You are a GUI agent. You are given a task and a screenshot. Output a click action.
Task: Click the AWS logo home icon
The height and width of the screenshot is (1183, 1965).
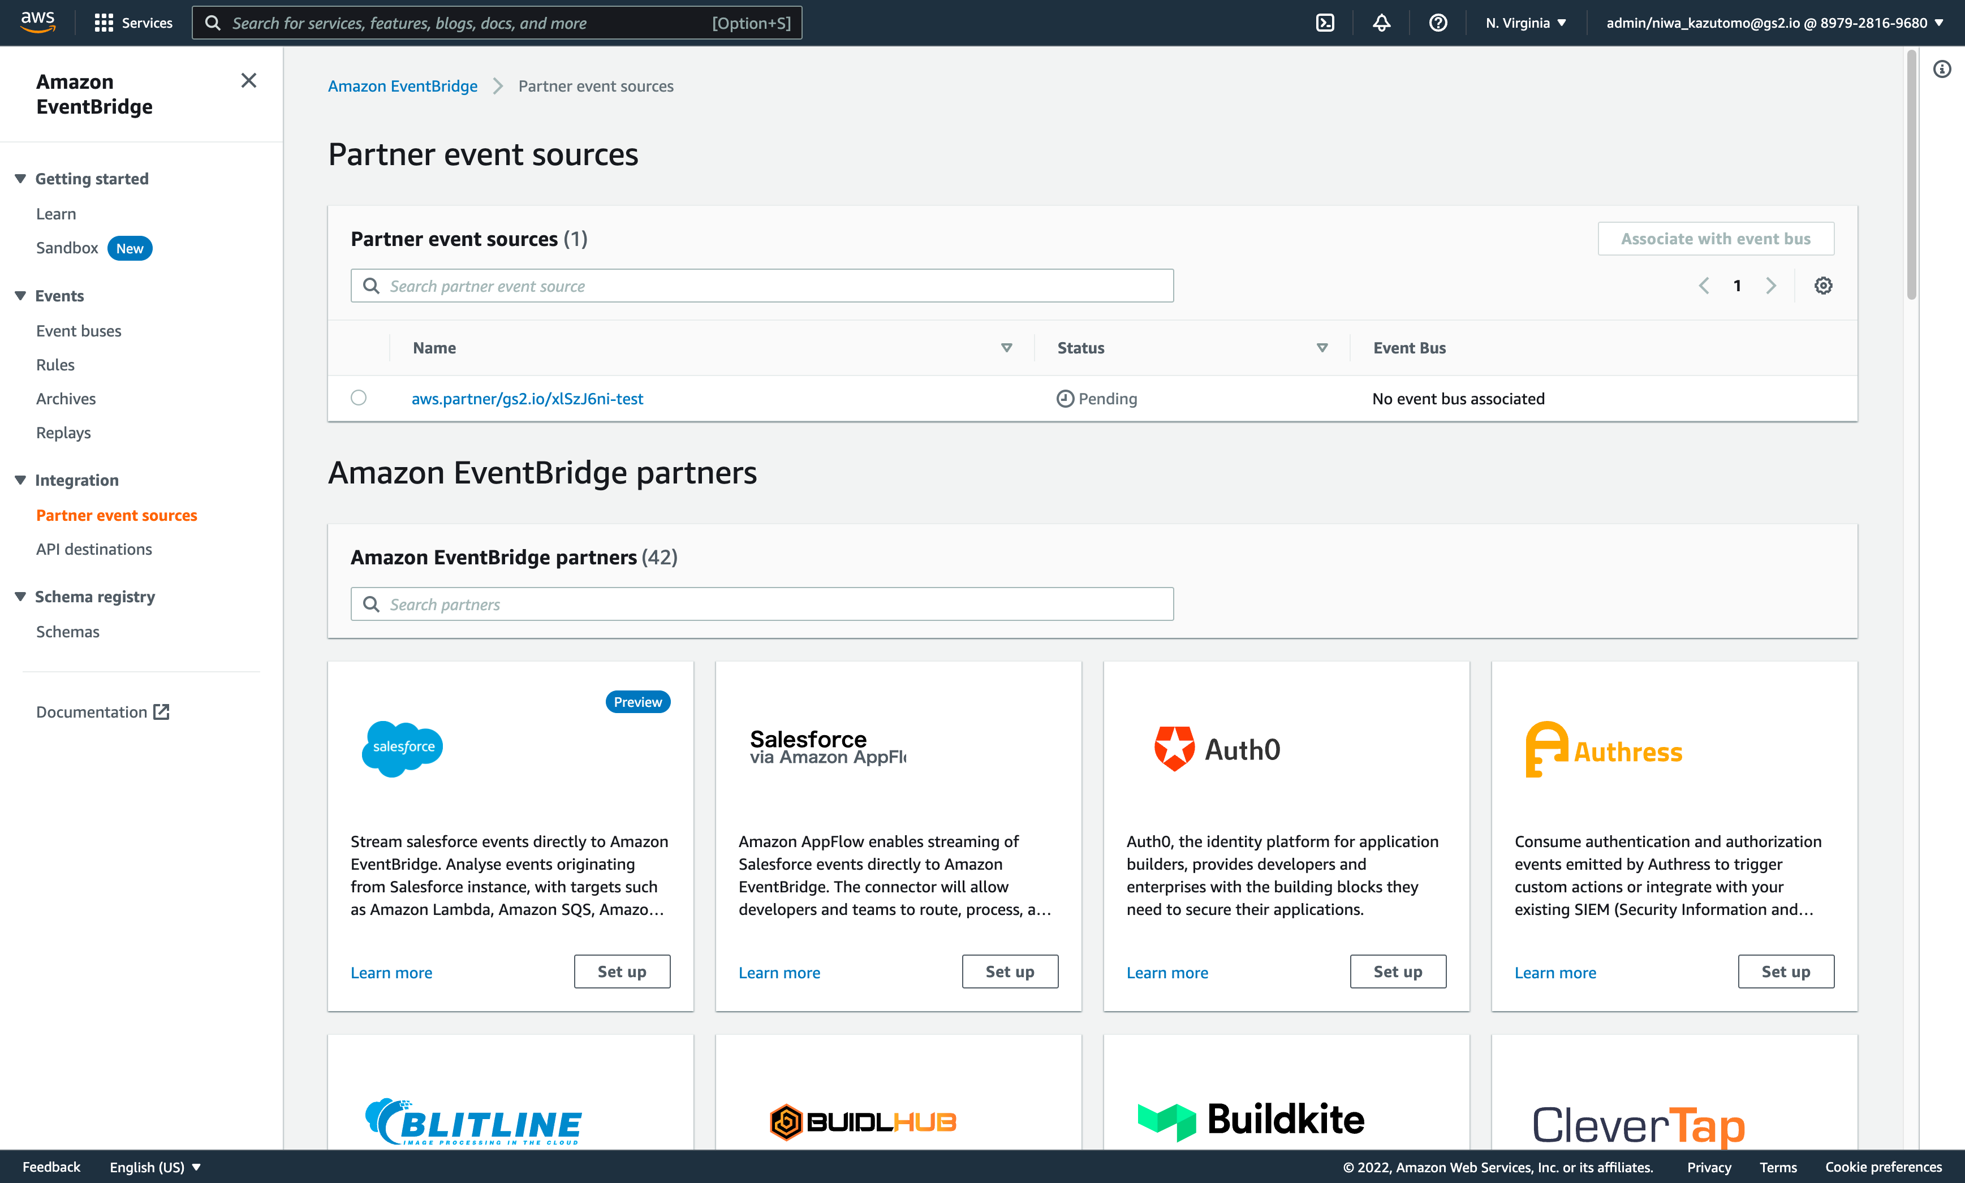[37, 22]
